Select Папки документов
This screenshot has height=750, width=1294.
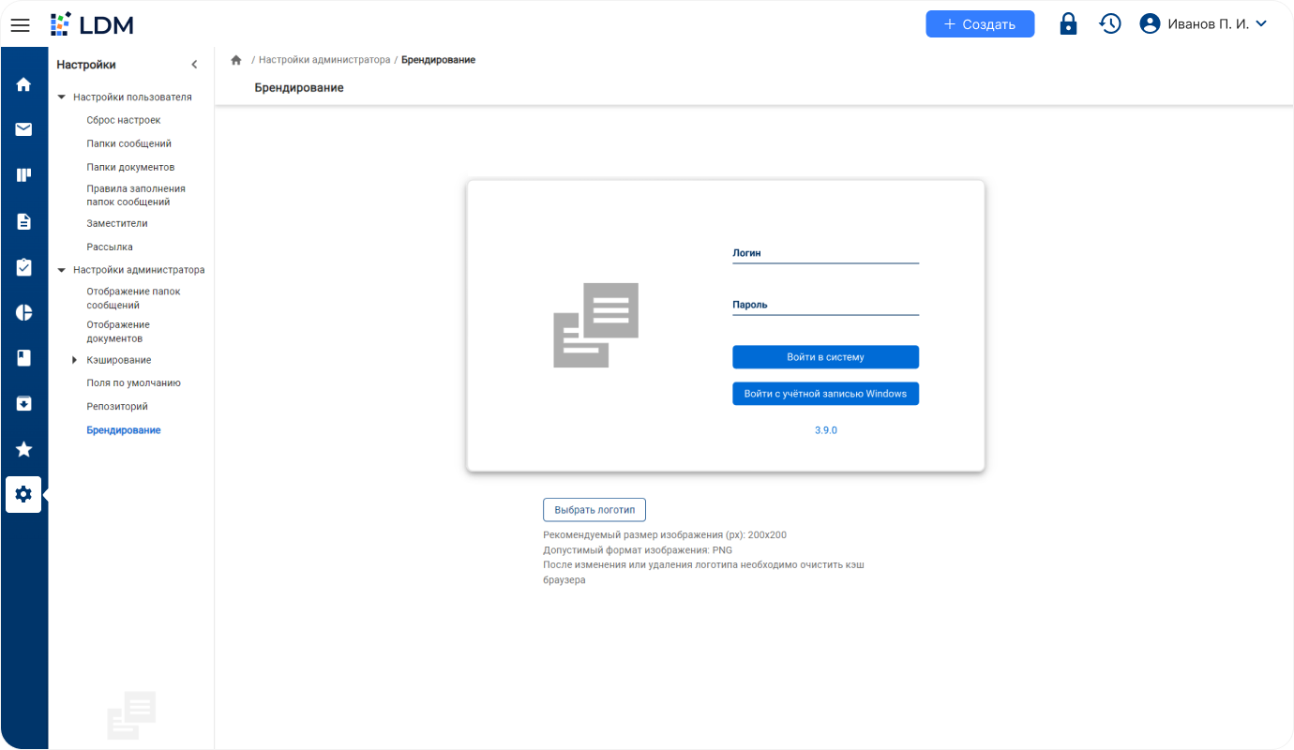(x=130, y=167)
